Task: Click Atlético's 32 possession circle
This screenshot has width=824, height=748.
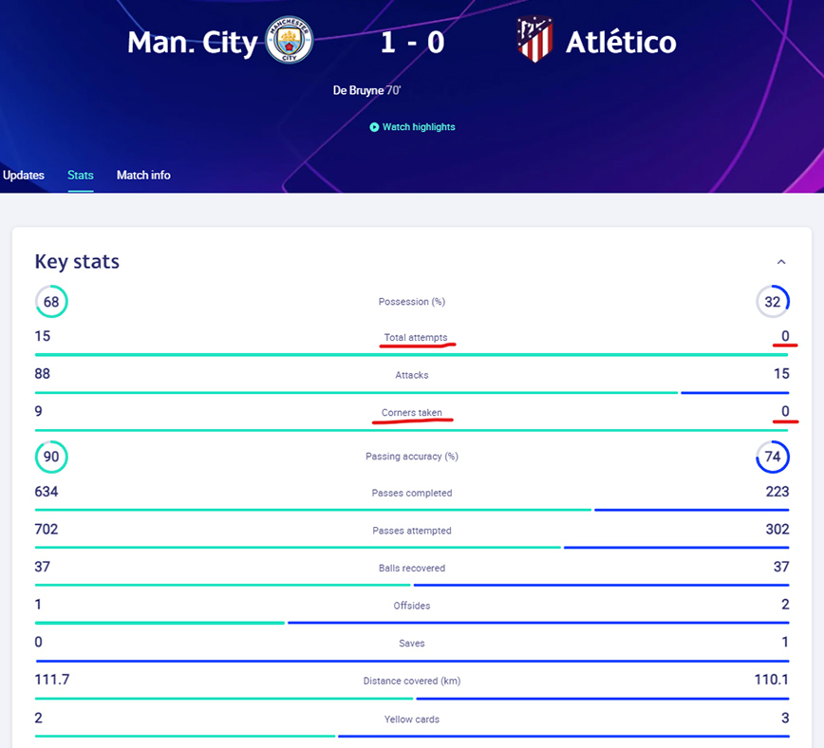Action: coord(773,302)
